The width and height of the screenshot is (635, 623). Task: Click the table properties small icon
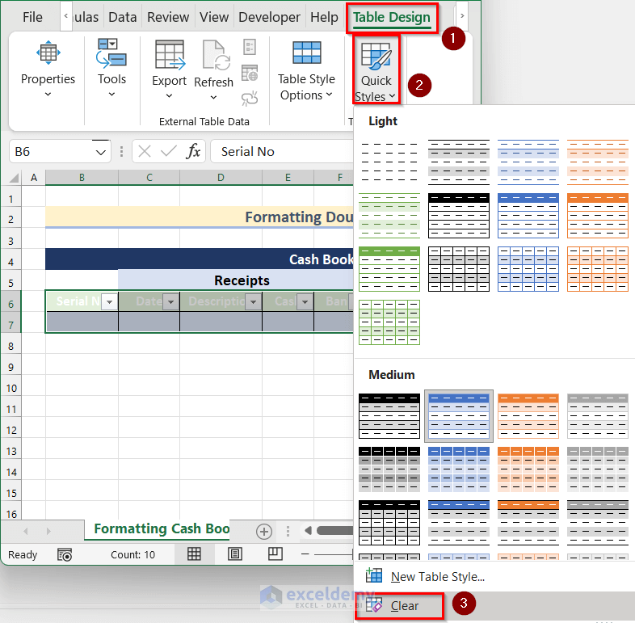pos(250,47)
